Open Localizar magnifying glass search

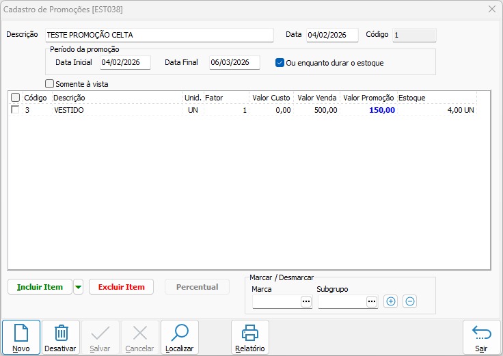tap(180, 333)
